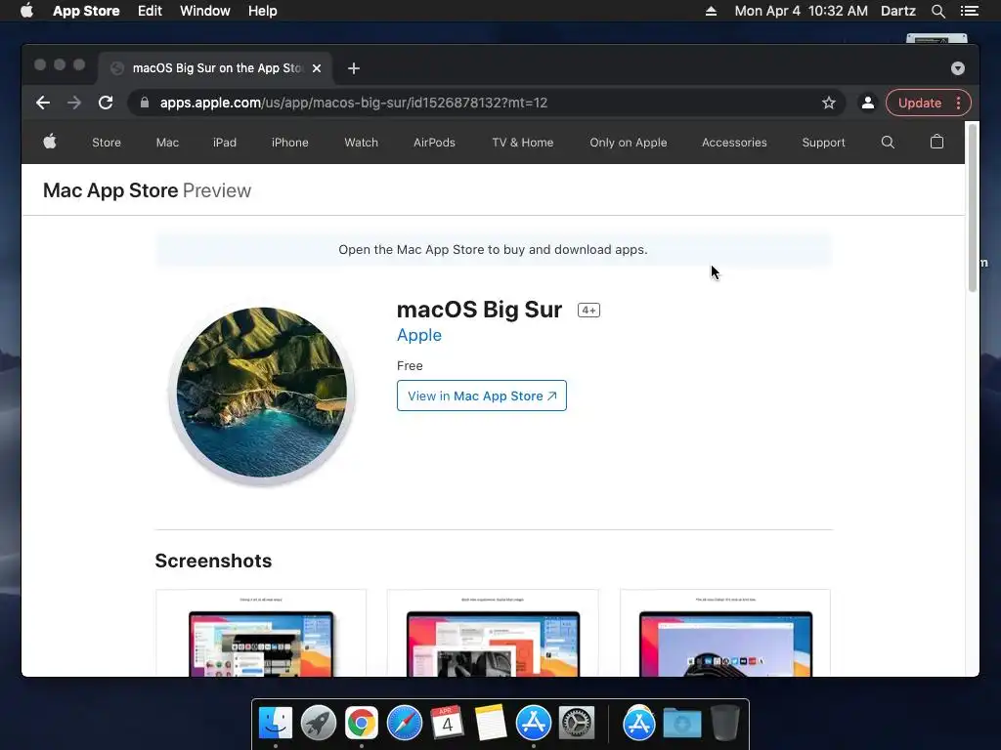Open the Edit menu
Viewport: 1001px width, 750px height.
[150, 11]
